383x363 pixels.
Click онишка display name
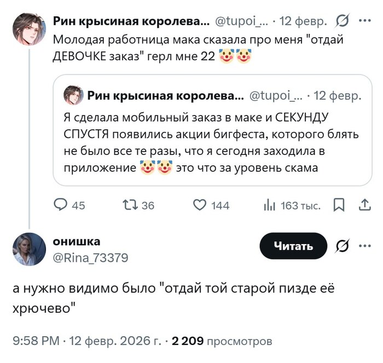tap(77, 241)
